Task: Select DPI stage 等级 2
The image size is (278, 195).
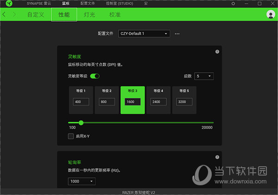Action: 107,100
